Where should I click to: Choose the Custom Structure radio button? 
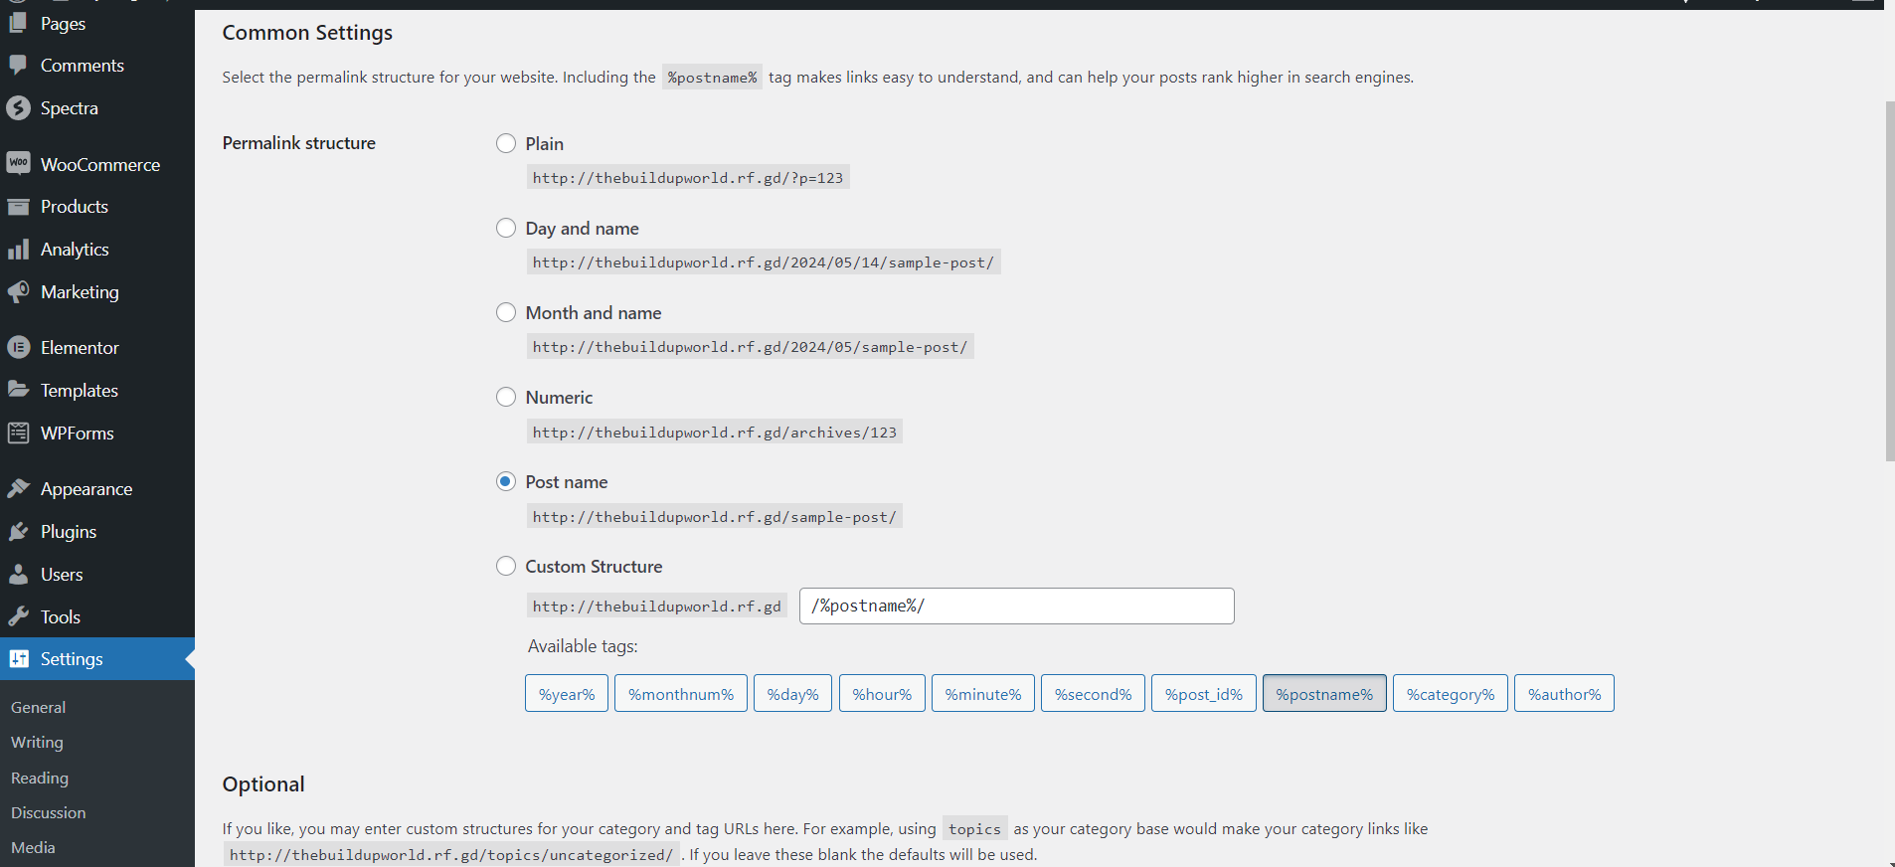(x=506, y=566)
